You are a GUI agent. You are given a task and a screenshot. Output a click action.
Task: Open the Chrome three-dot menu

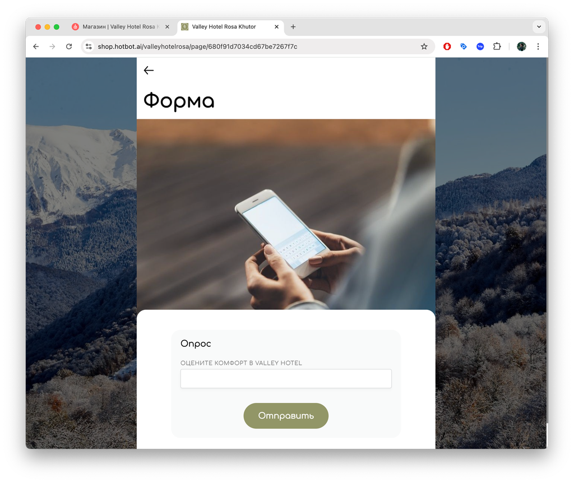[538, 47]
